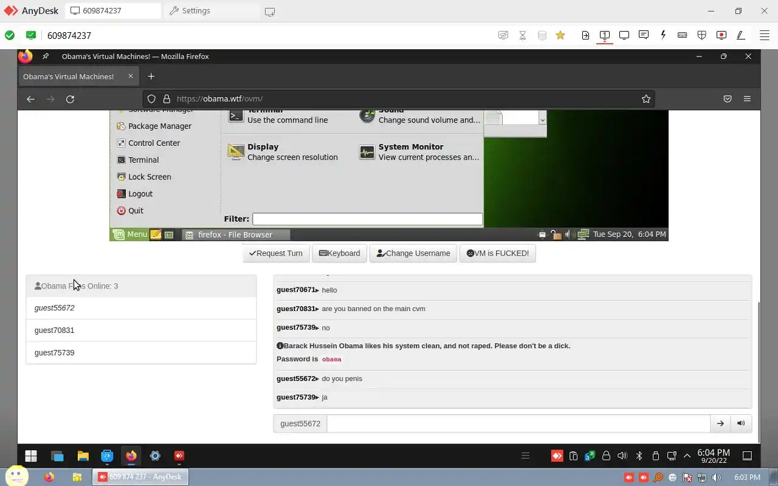Click the Firefox address bar URL
Image resolution: width=778 pixels, height=486 pixels.
click(219, 98)
